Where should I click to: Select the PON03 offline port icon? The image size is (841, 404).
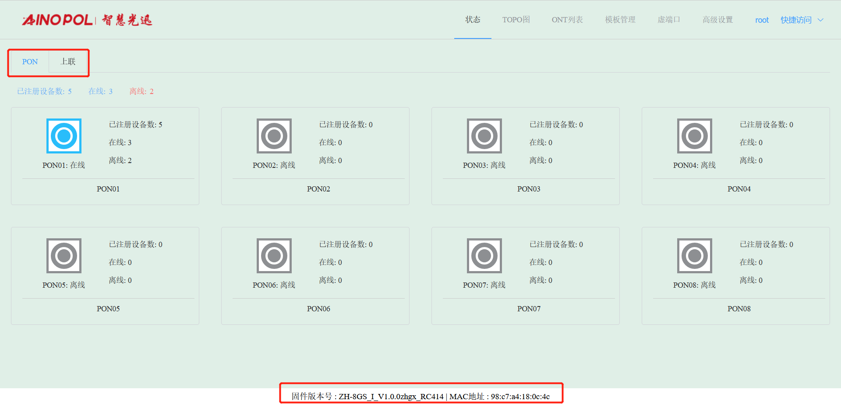point(484,136)
